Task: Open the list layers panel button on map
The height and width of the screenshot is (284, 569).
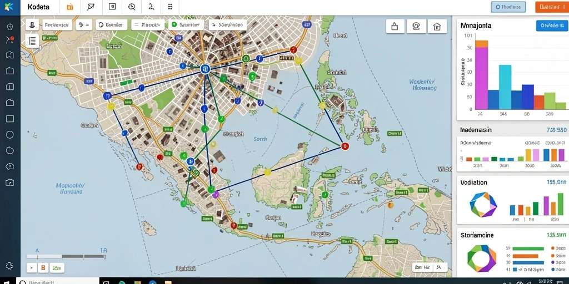Action: 32,41
